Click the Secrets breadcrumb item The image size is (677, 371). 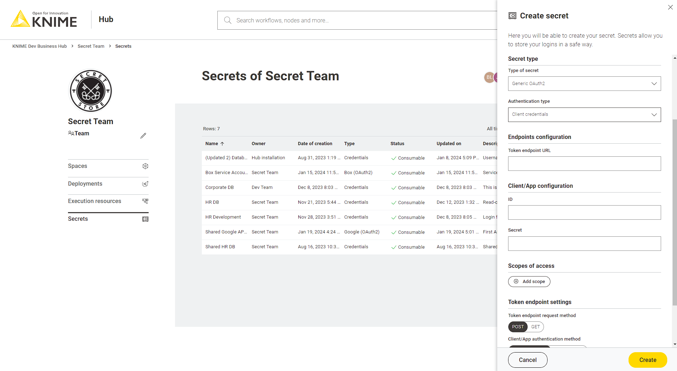click(123, 46)
